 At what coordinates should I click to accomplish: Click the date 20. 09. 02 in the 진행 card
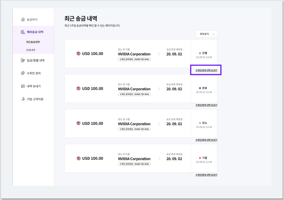point(174,54)
